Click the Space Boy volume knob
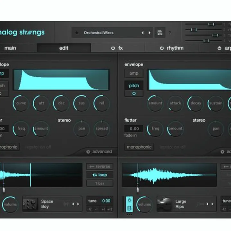 click(x=10, y=204)
